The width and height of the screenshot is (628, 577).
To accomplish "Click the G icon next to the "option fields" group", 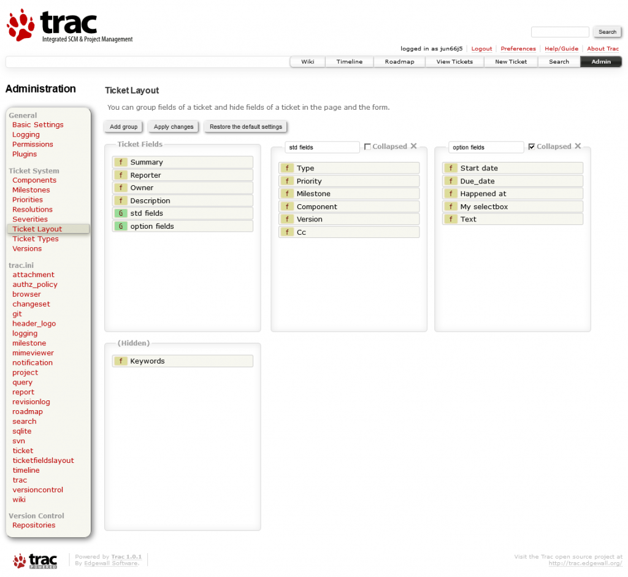I will pyautogui.click(x=121, y=226).
